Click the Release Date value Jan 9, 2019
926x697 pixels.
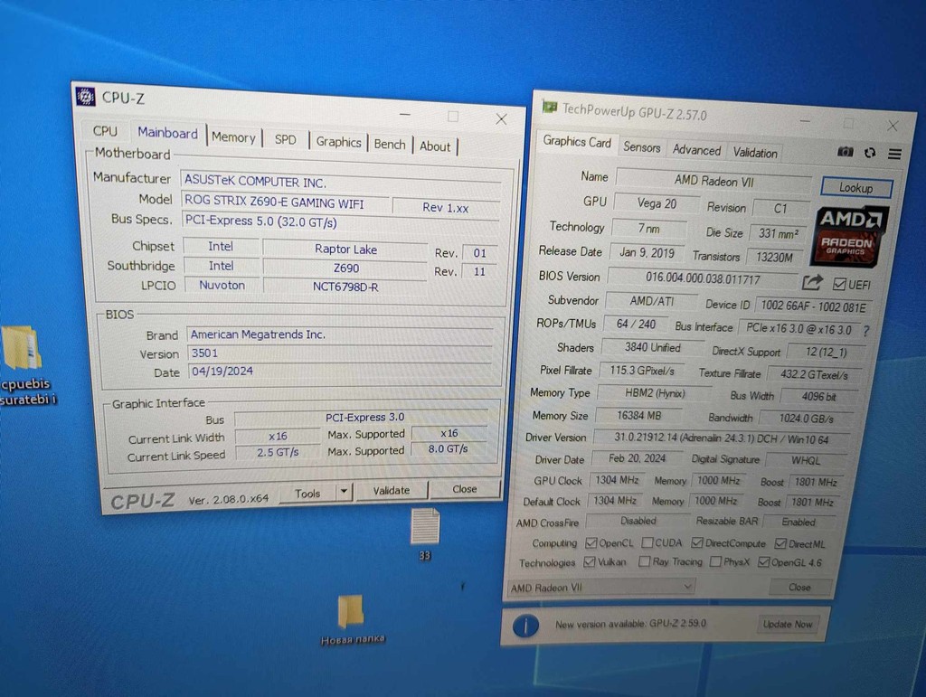647,252
